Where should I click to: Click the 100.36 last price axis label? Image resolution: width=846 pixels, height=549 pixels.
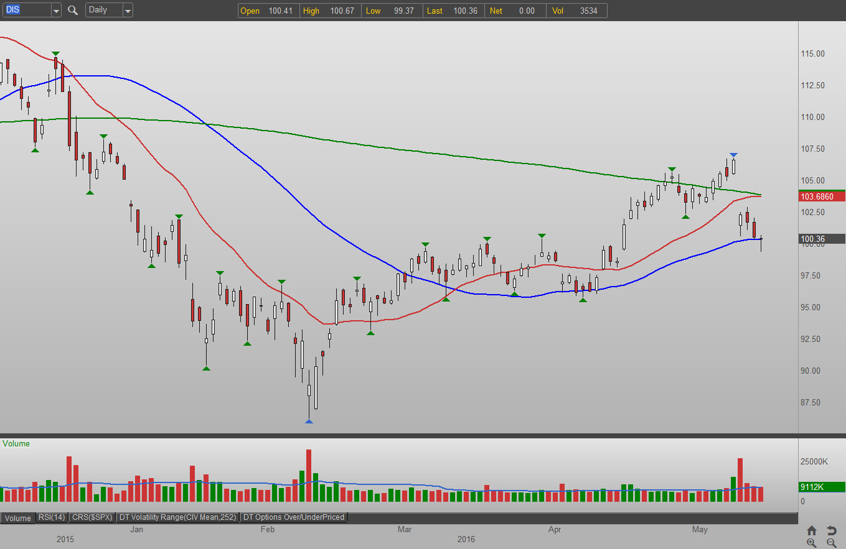(x=822, y=239)
